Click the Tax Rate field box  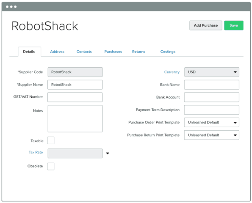point(75,154)
